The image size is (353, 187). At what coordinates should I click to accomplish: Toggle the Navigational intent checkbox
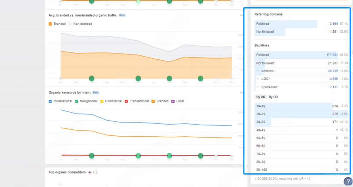pos(77,101)
